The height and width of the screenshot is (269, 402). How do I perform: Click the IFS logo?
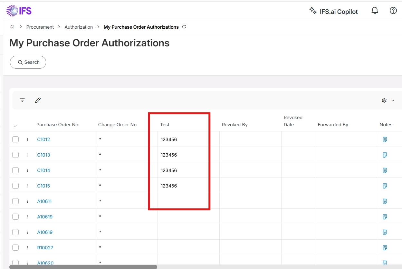pyautogui.click(x=19, y=11)
